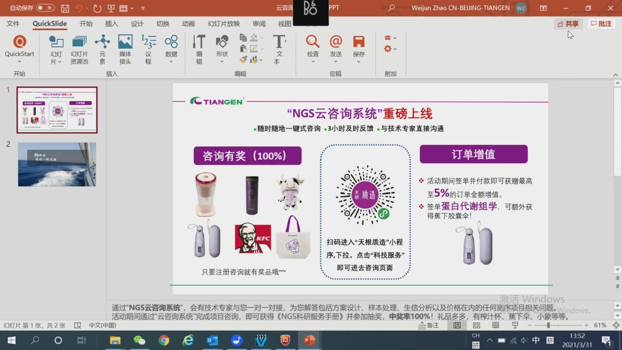Click the zoom out minus button
Image resolution: width=622 pixels, height=350 pixels.
529,325
